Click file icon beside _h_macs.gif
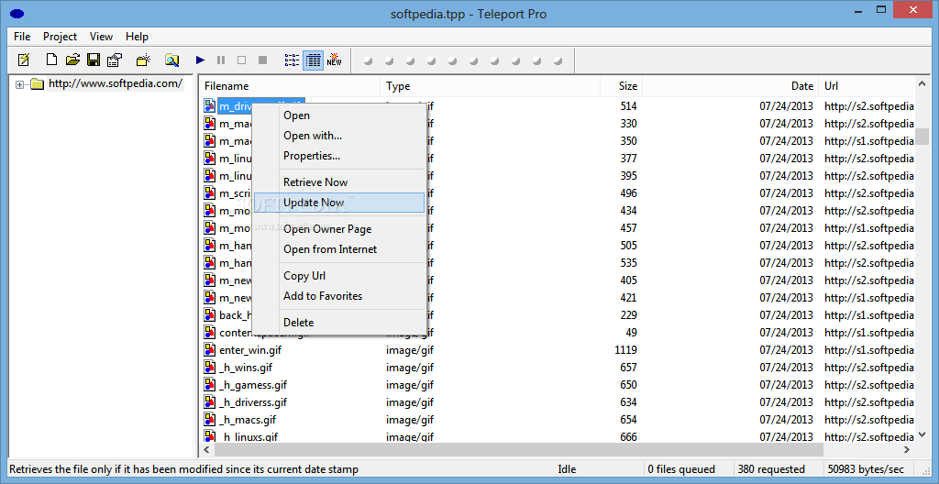939x484 pixels. [x=210, y=419]
